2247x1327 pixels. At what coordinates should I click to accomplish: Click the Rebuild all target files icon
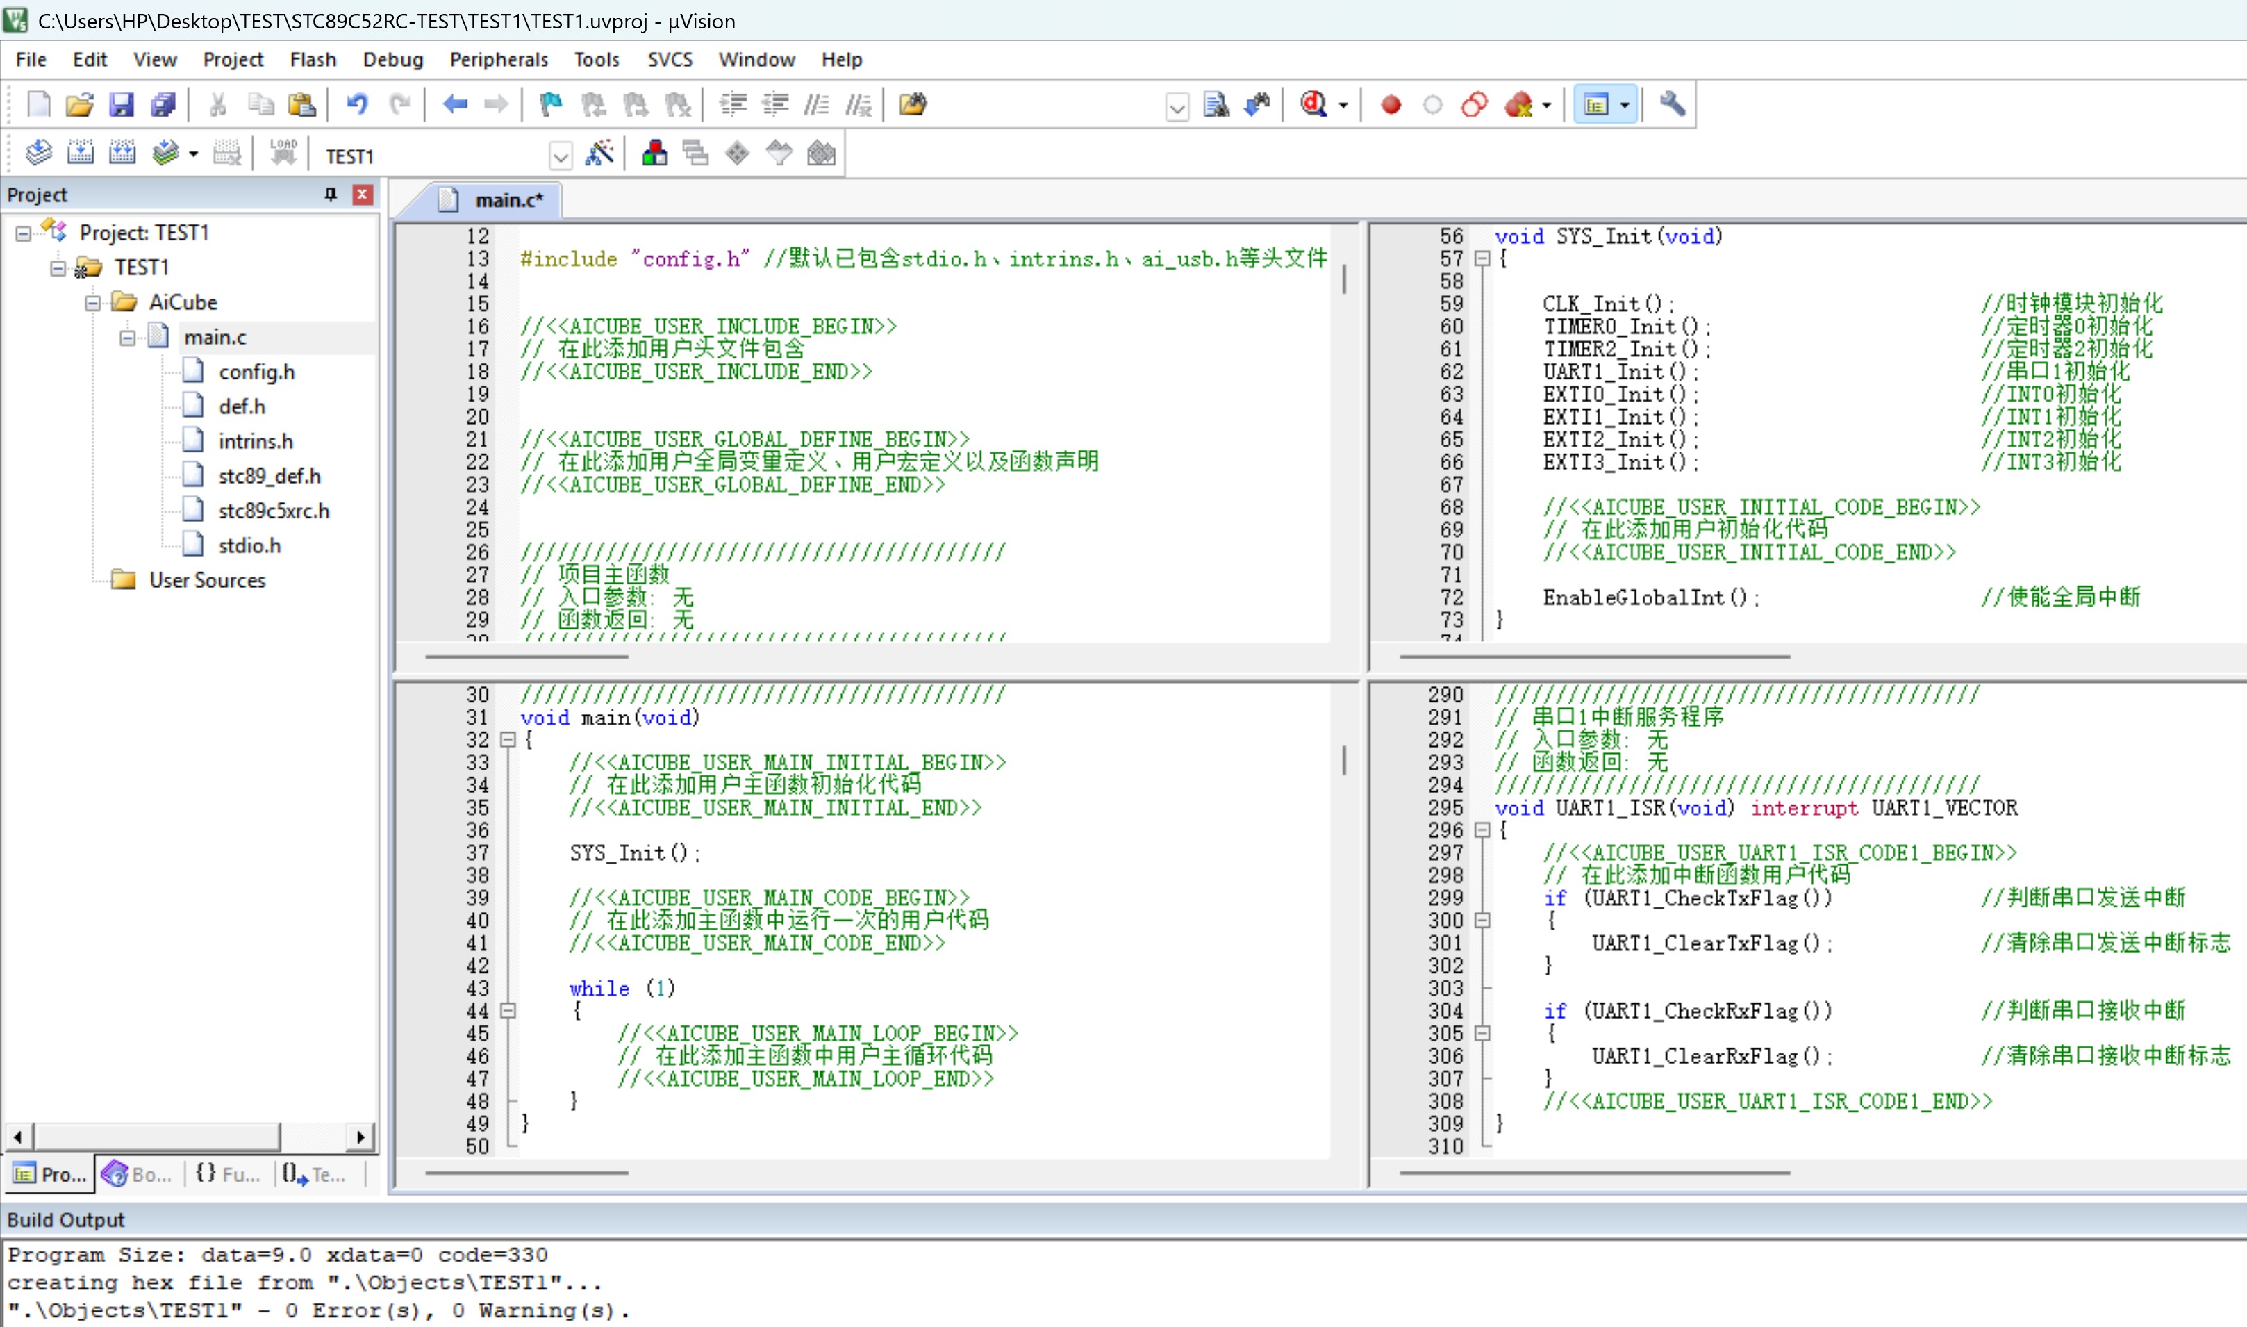click(x=122, y=153)
